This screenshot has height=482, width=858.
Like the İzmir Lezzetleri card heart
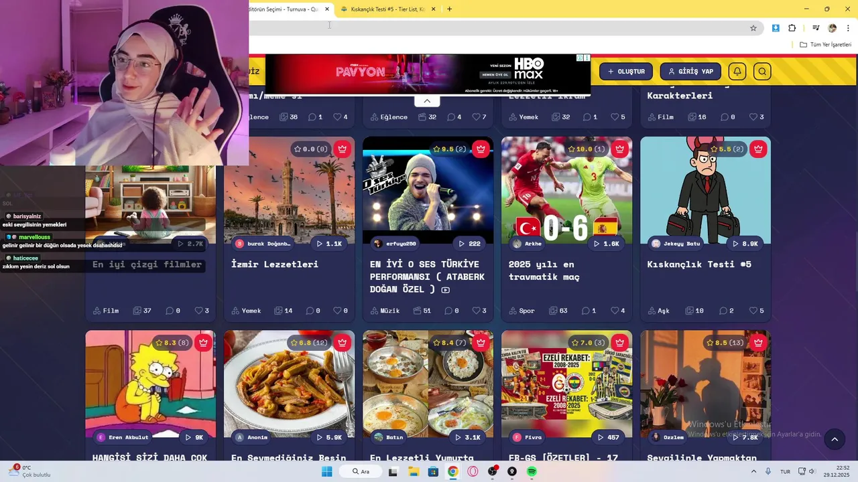[x=337, y=311]
